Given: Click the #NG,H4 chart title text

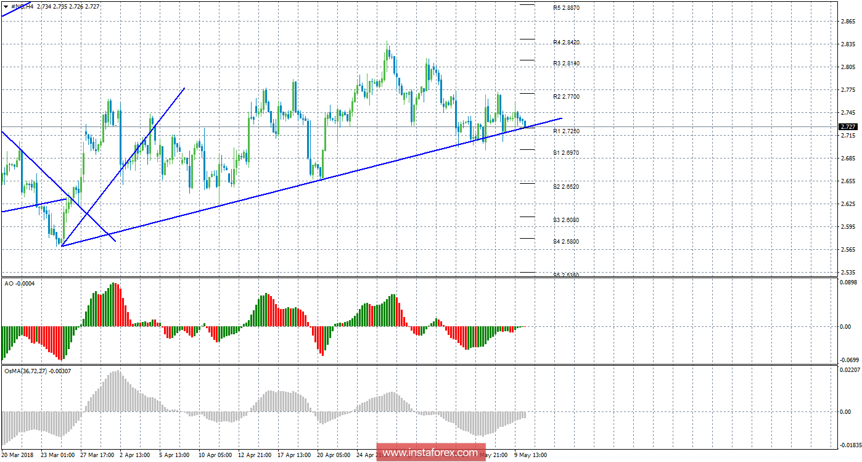Looking at the screenshot, I should click(23, 6).
